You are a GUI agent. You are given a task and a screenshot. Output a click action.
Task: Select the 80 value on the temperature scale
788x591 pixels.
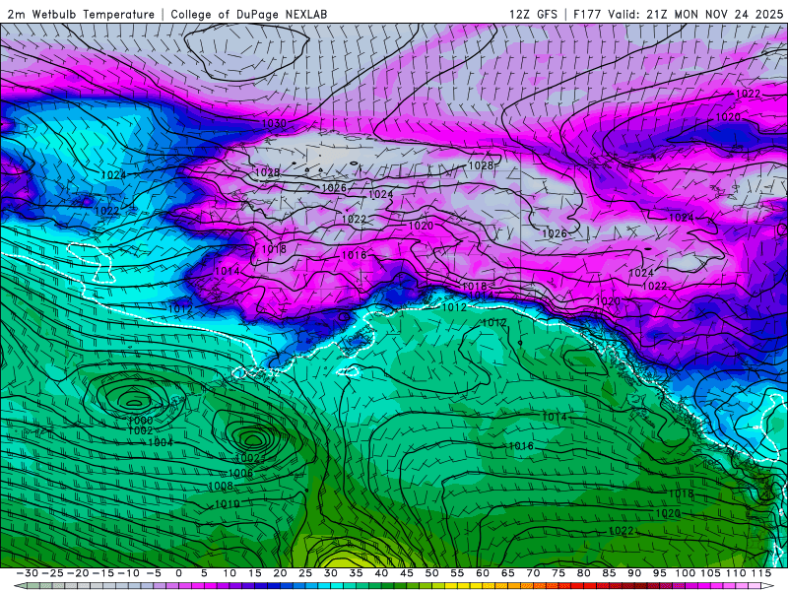583,573
